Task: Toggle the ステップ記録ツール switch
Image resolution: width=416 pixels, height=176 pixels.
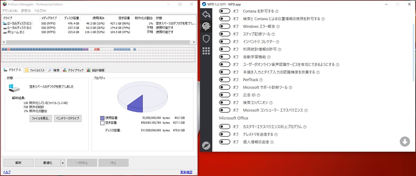Action: [x=225, y=34]
